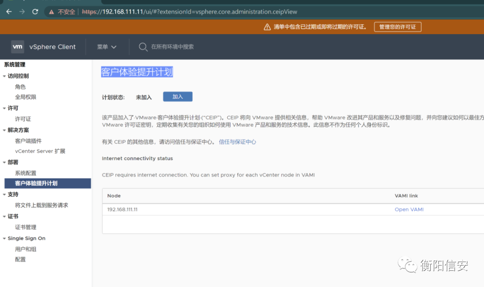
Task: Click the 192.168.111.11 node cell
Action: (122, 209)
